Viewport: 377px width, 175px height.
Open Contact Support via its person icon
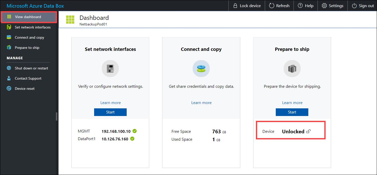point(9,78)
